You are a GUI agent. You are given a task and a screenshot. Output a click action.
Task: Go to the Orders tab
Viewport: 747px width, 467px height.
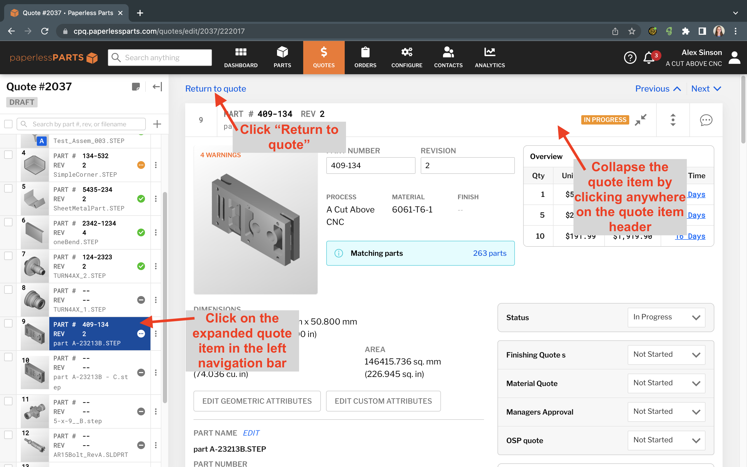click(365, 58)
